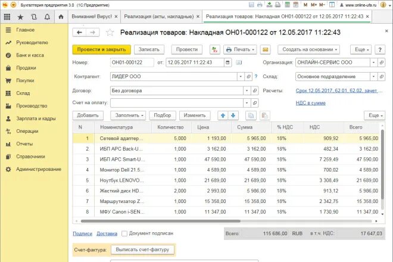Open the Склад card icon

click(382, 76)
